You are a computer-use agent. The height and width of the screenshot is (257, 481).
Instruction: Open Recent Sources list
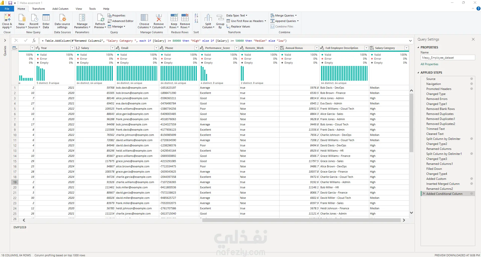coord(34,21)
